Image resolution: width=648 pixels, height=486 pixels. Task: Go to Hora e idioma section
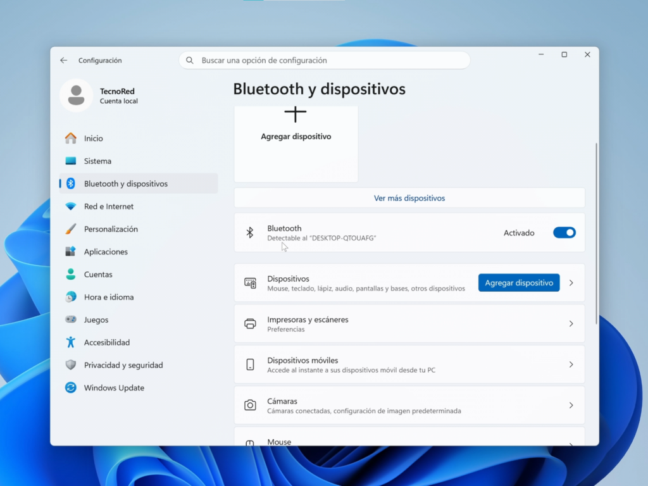(x=139, y=297)
